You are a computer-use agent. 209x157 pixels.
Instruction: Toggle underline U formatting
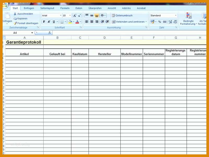point(54,22)
